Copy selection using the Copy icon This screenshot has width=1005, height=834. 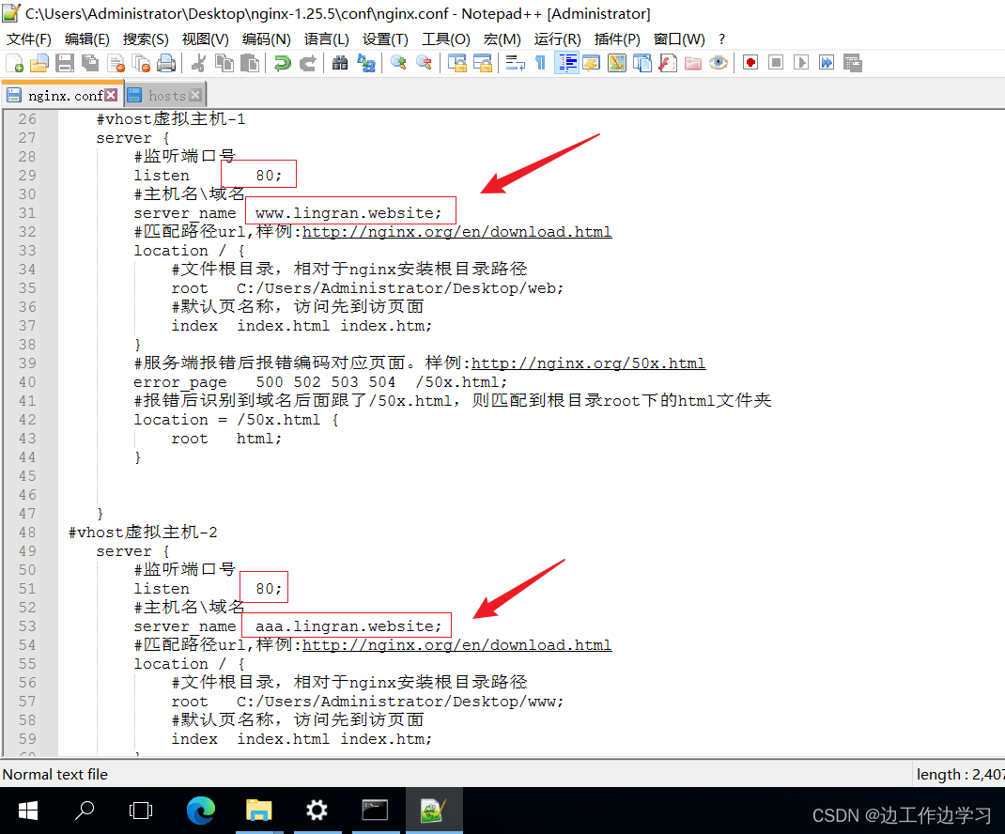point(224,63)
